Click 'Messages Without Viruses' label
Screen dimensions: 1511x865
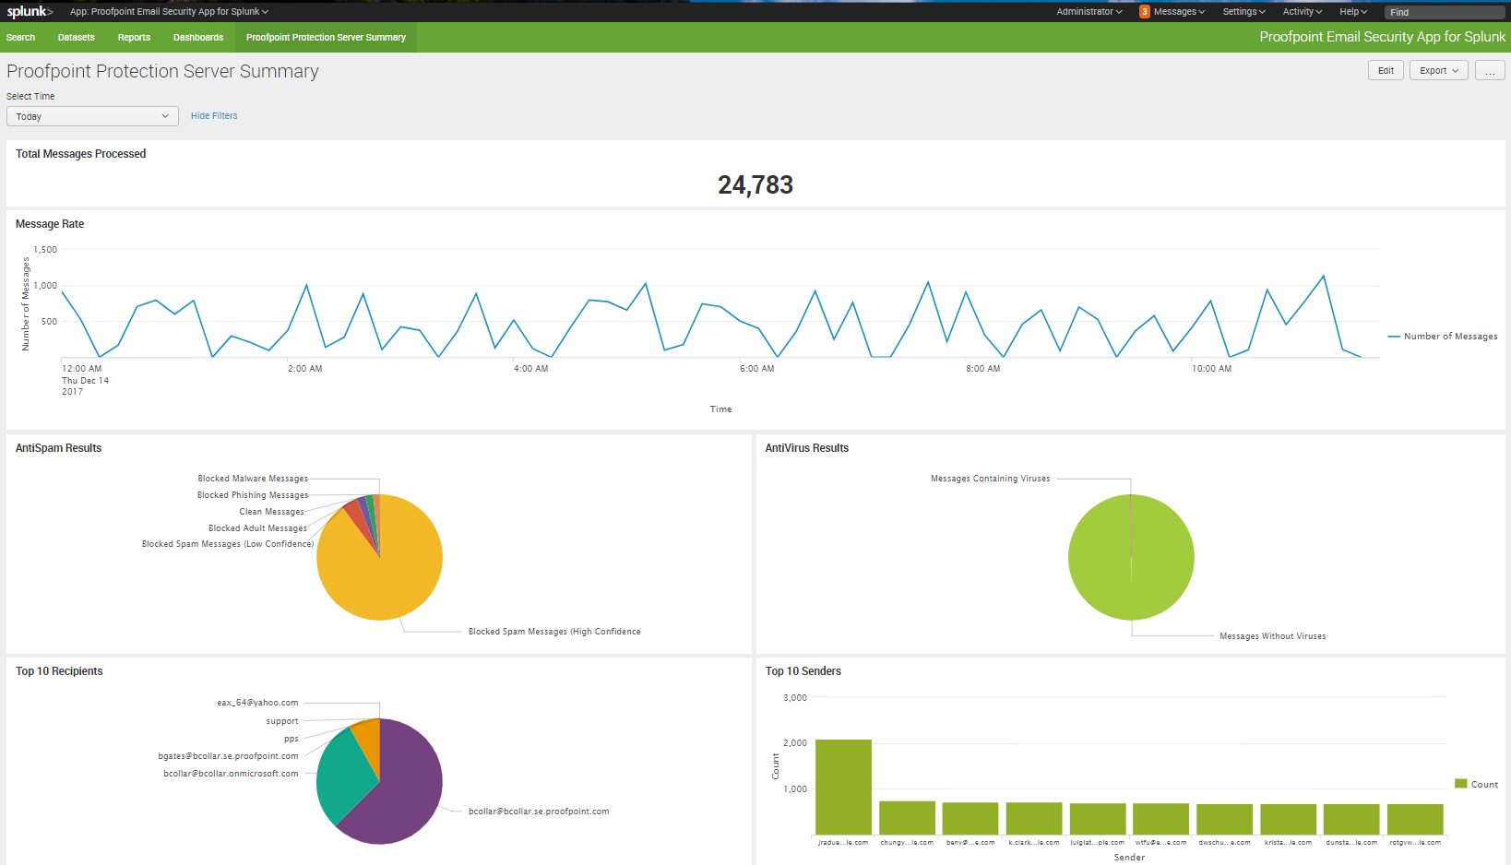point(1272,636)
